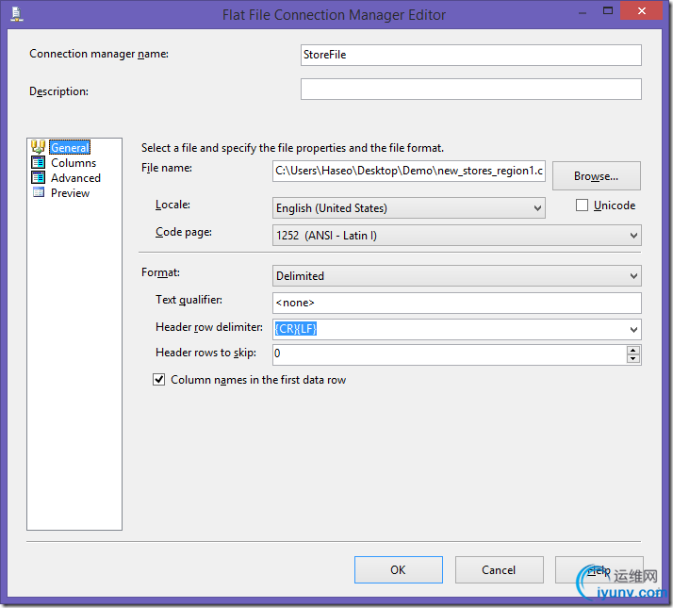This screenshot has height=608, width=673.
Task: Open the Preview page
Action: tap(70, 193)
